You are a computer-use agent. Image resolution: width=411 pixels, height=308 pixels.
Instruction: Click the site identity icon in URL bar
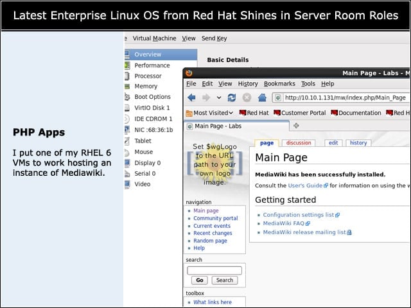(x=278, y=98)
